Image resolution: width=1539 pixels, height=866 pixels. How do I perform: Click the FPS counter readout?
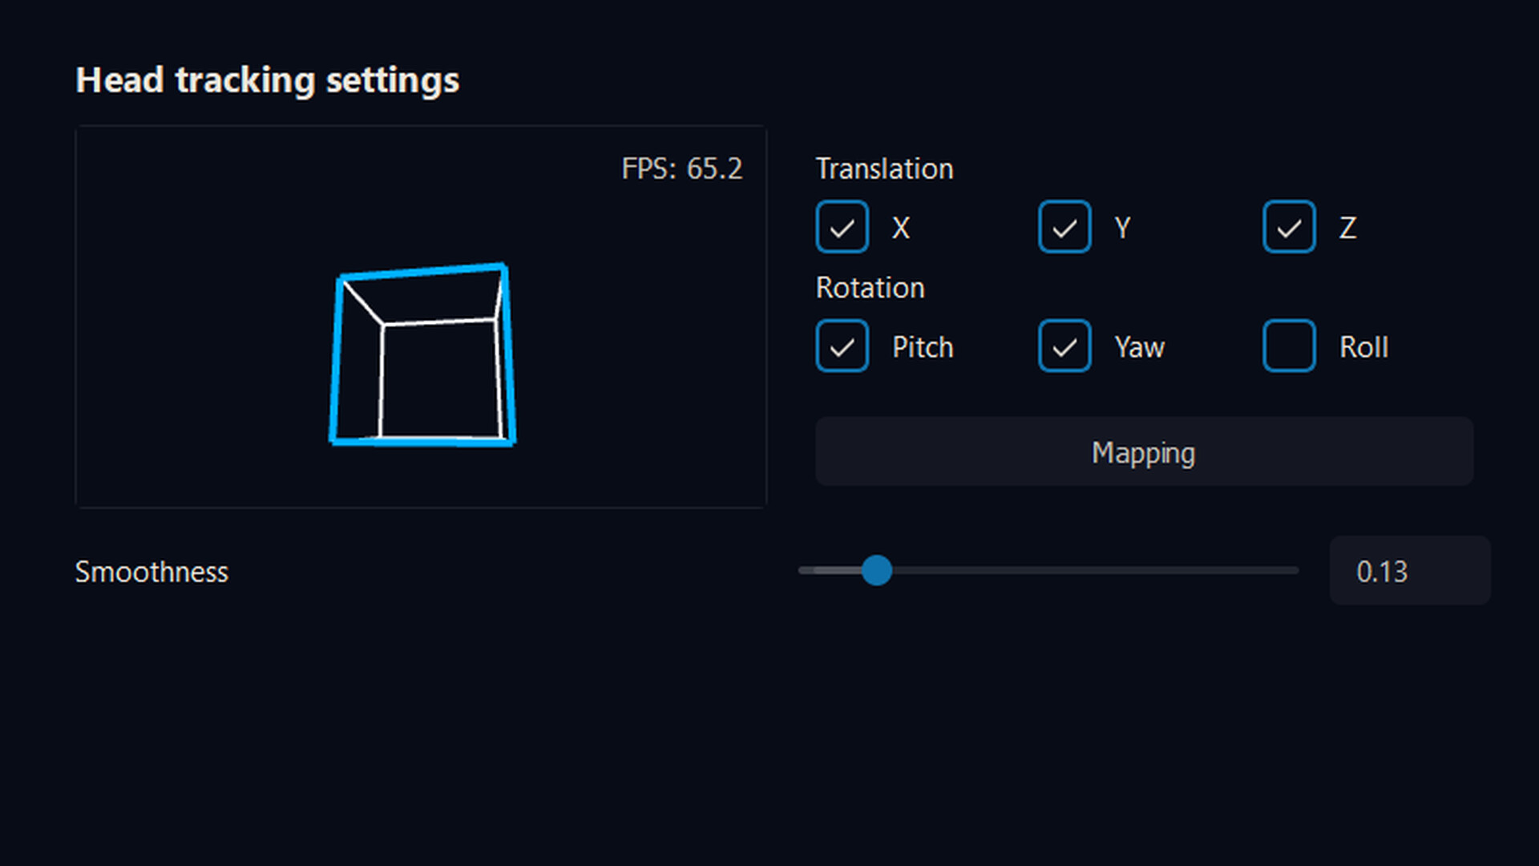coord(682,169)
